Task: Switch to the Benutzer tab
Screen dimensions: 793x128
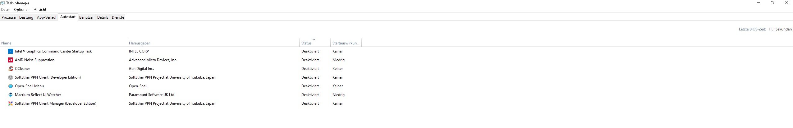Action: point(86,17)
